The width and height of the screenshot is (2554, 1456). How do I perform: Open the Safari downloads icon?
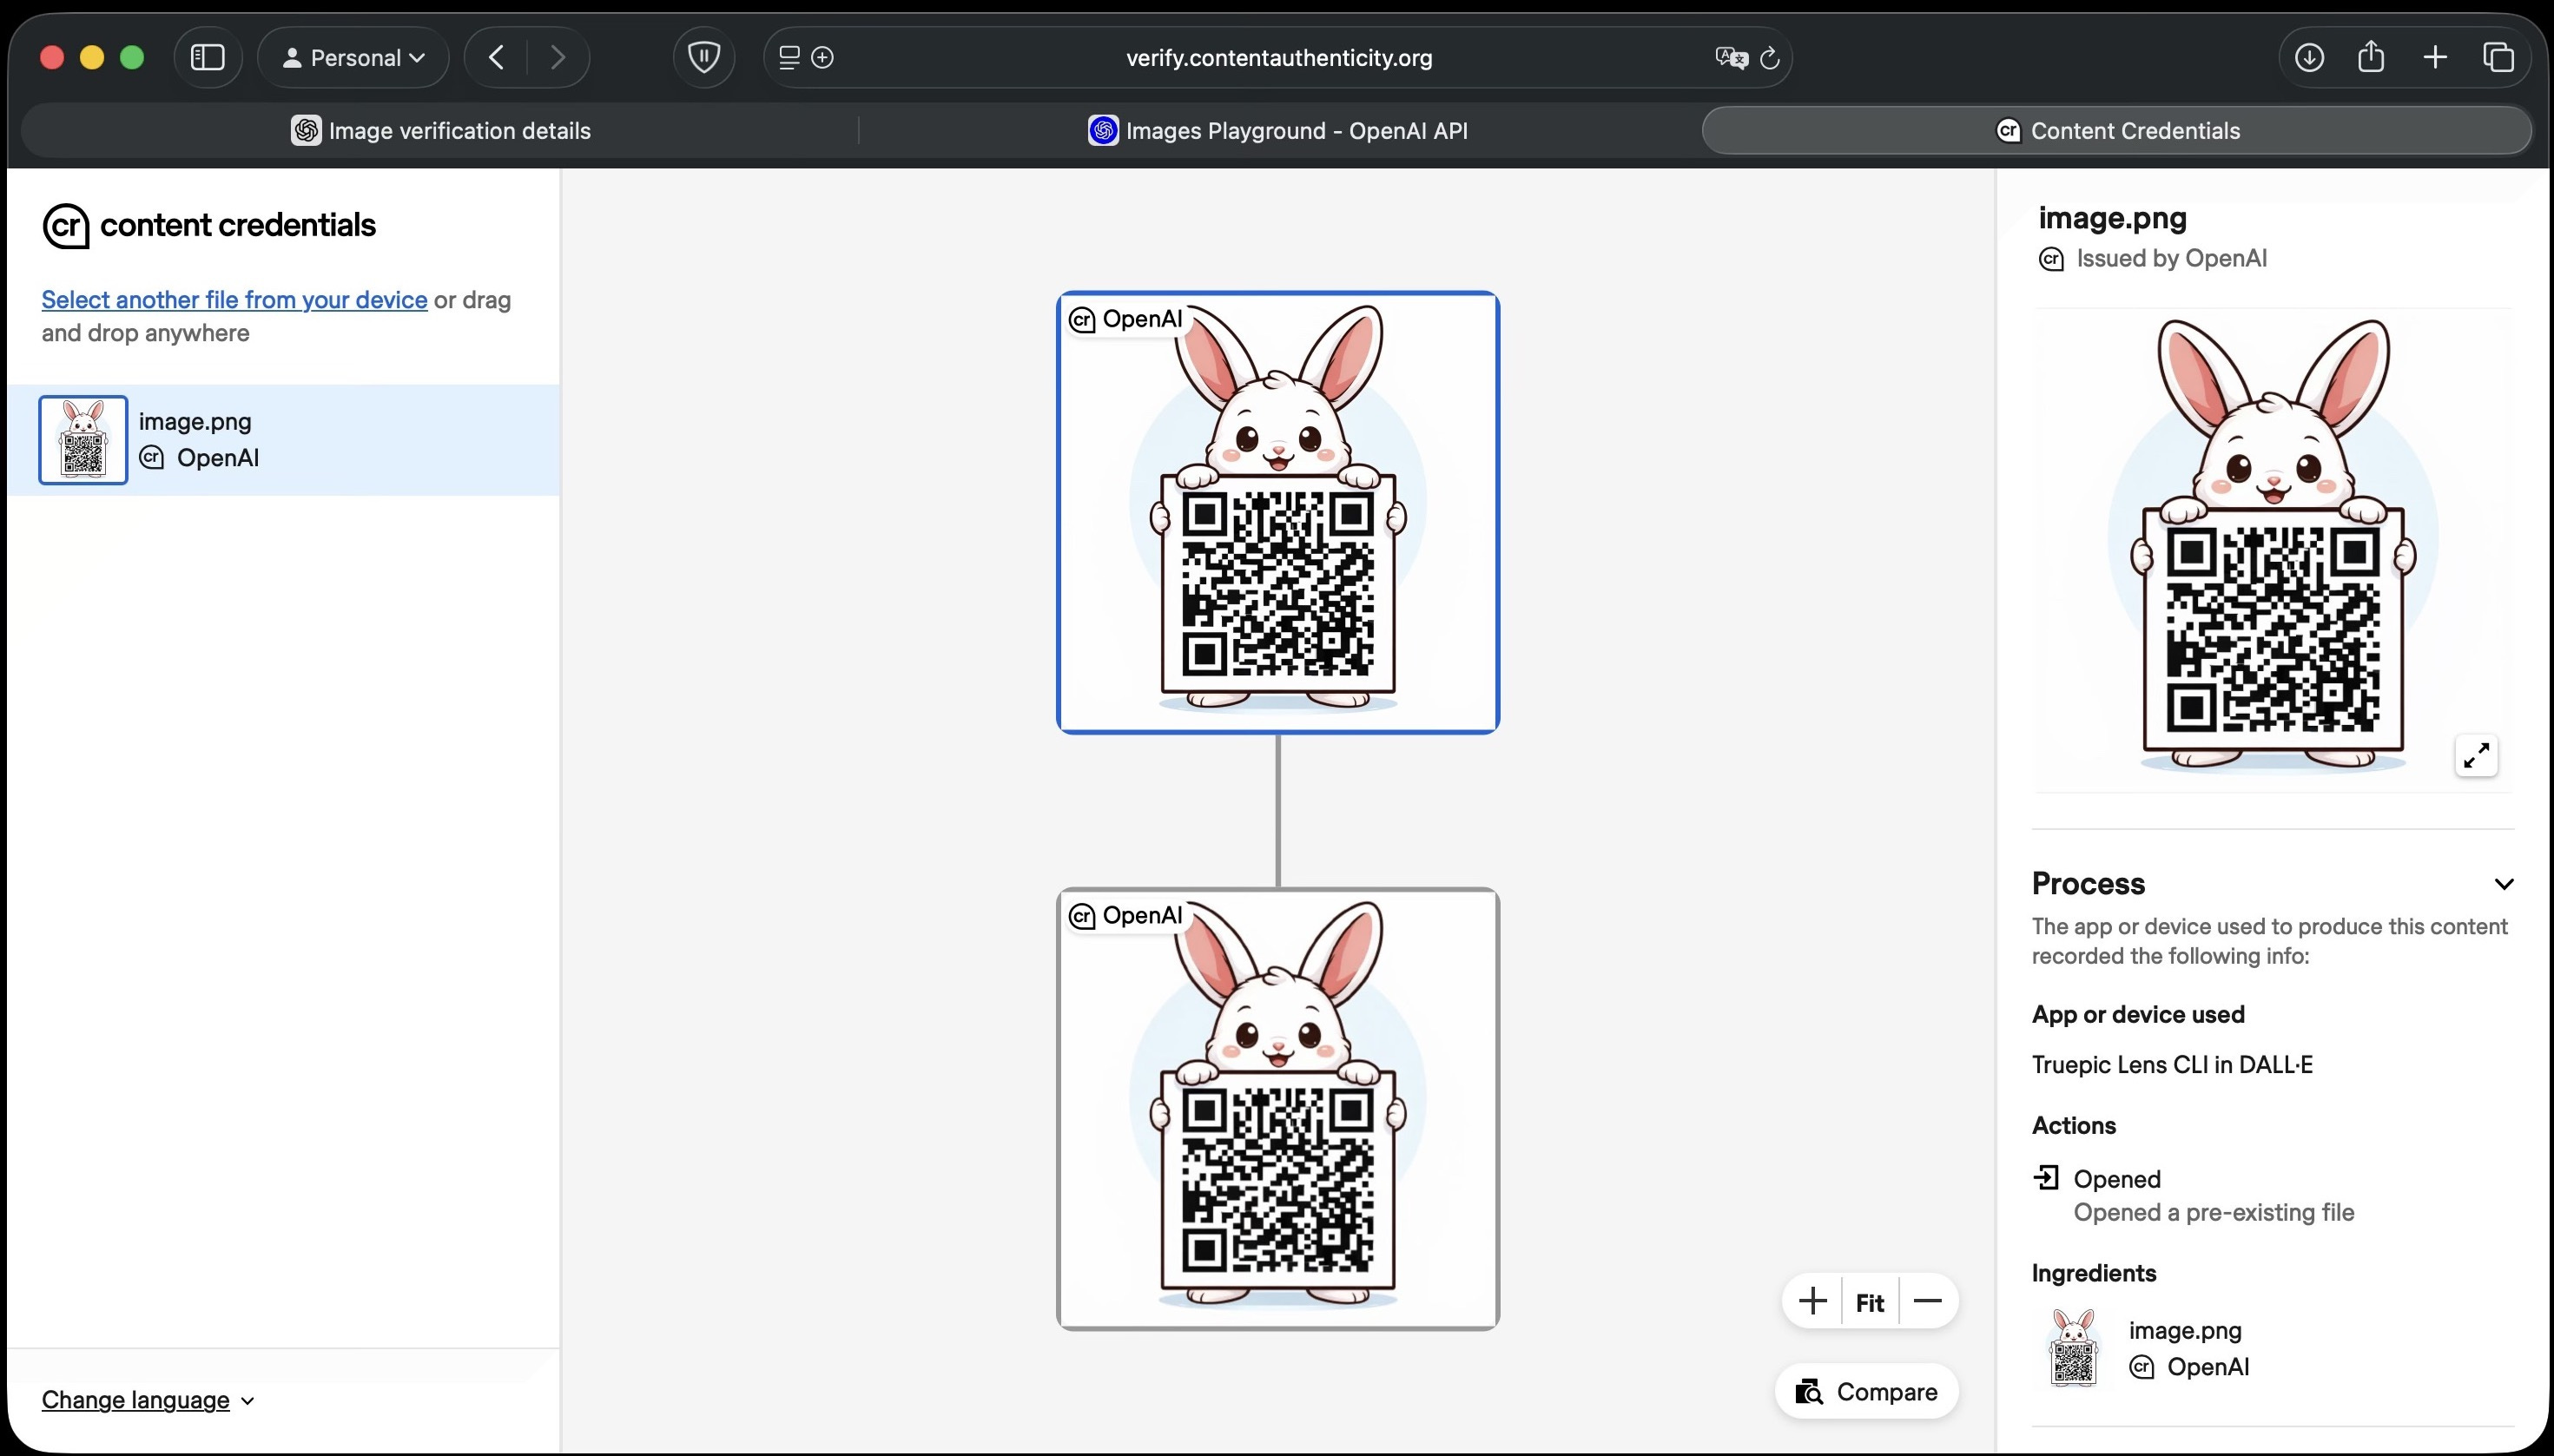tap(2308, 58)
